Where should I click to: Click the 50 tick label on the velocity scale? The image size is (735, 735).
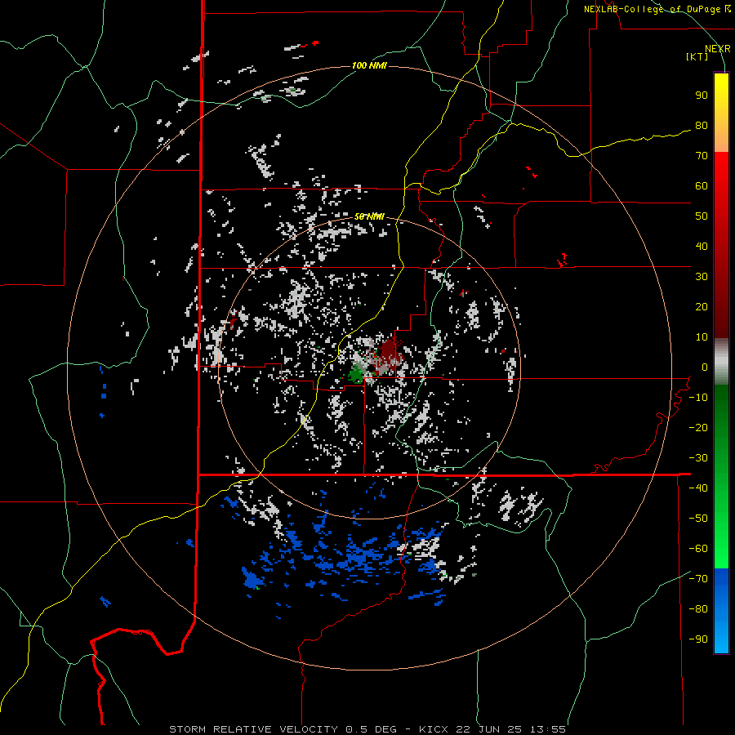point(702,216)
